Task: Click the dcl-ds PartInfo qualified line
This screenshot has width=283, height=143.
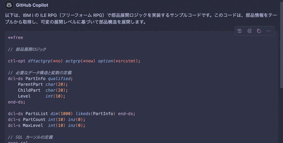Action: coord(40,79)
